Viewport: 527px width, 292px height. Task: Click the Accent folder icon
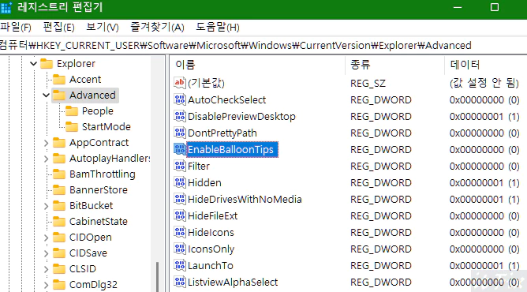coord(59,79)
